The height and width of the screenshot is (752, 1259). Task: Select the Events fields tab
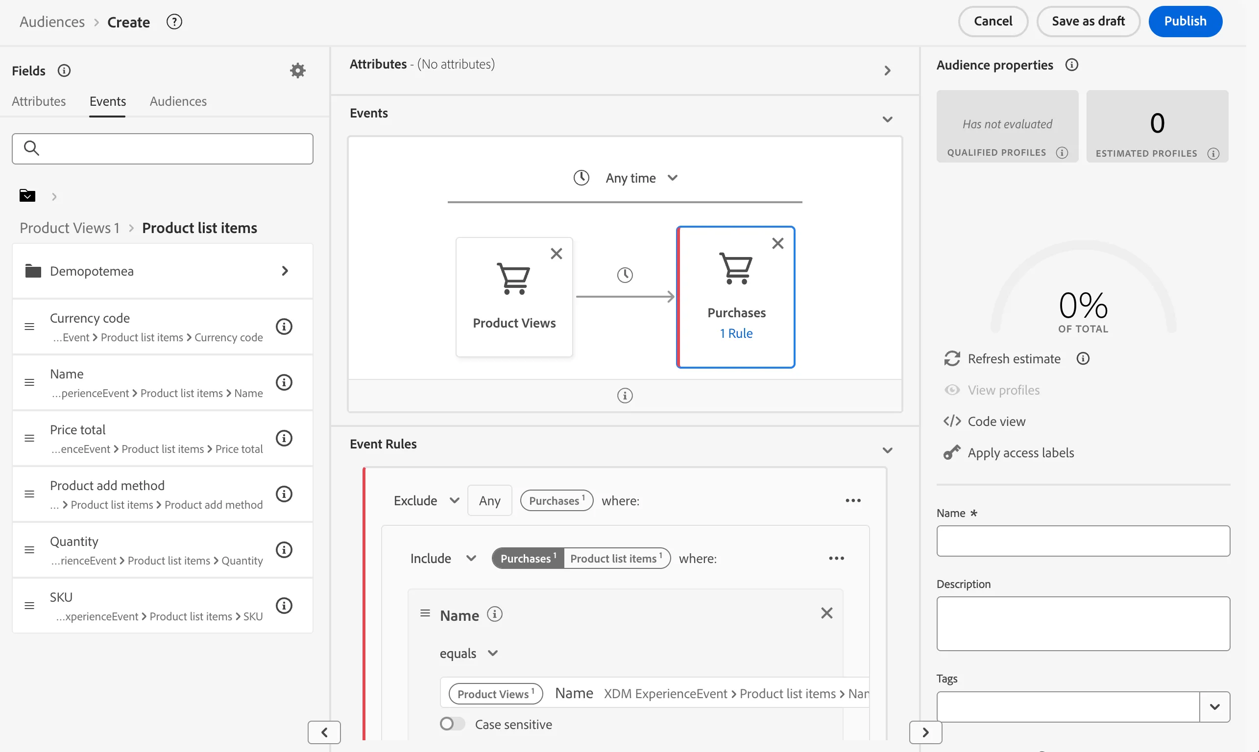coord(107,101)
